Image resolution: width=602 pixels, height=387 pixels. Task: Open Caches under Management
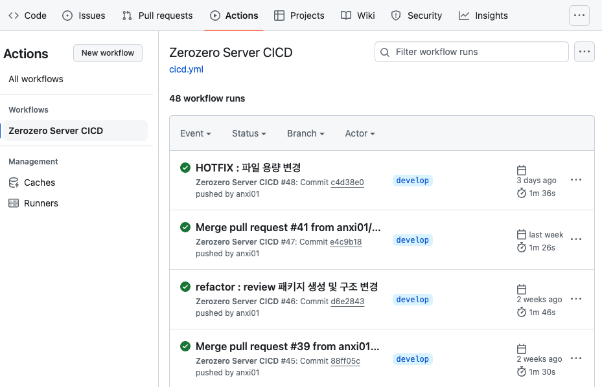pos(39,182)
